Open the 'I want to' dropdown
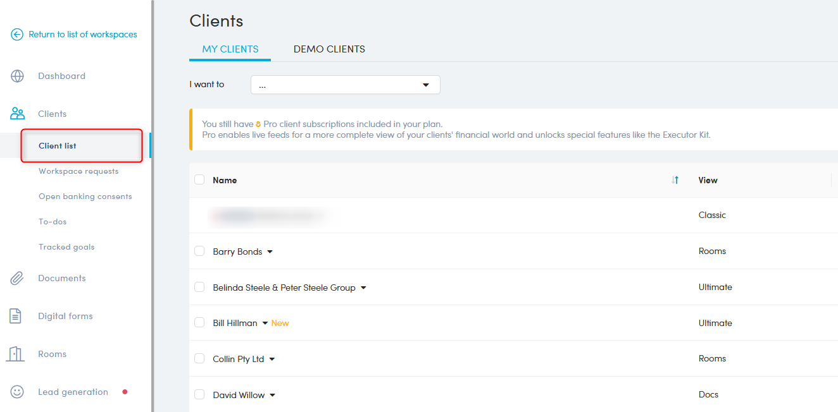The height and width of the screenshot is (412, 838). [x=345, y=85]
